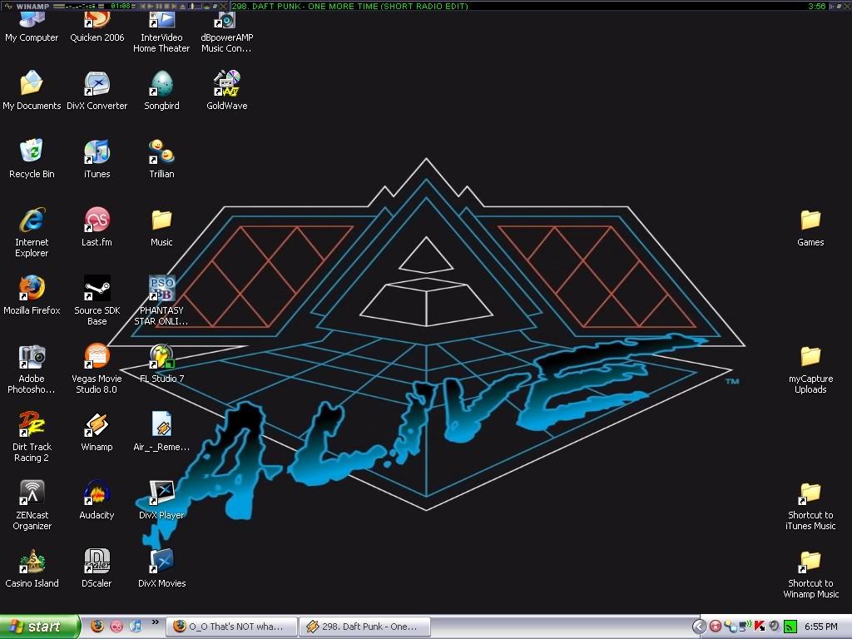The width and height of the screenshot is (852, 639).
Task: Click Winamp windowshade play button
Action: [151, 6]
